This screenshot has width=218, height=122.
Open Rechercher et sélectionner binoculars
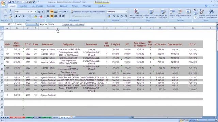(x=211, y=14)
